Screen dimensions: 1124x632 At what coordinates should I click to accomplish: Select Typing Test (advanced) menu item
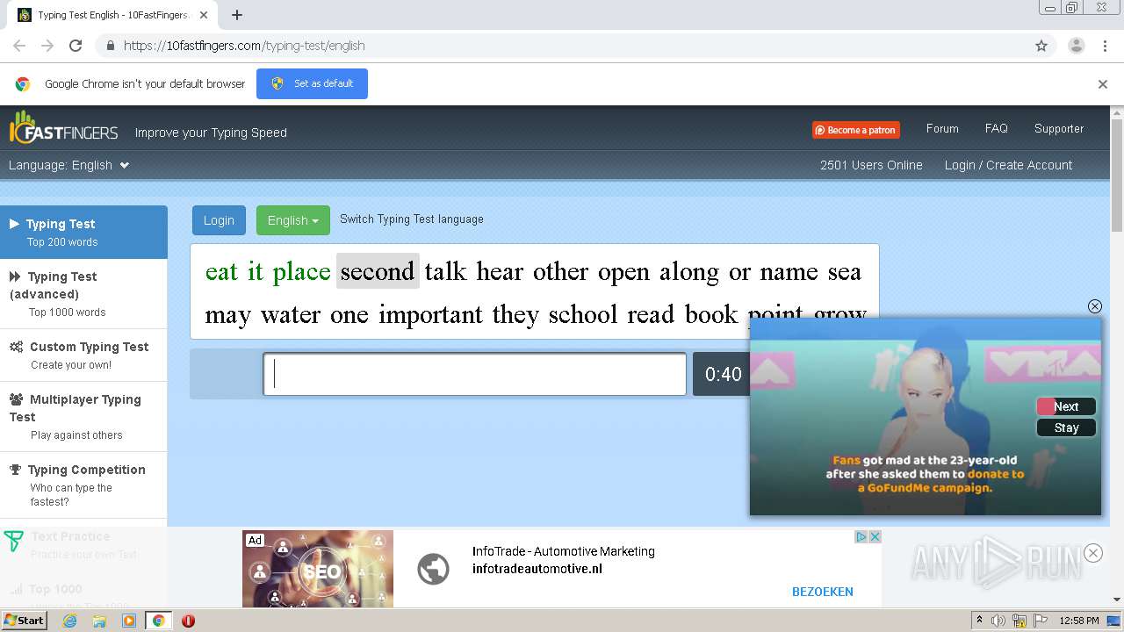click(x=83, y=293)
